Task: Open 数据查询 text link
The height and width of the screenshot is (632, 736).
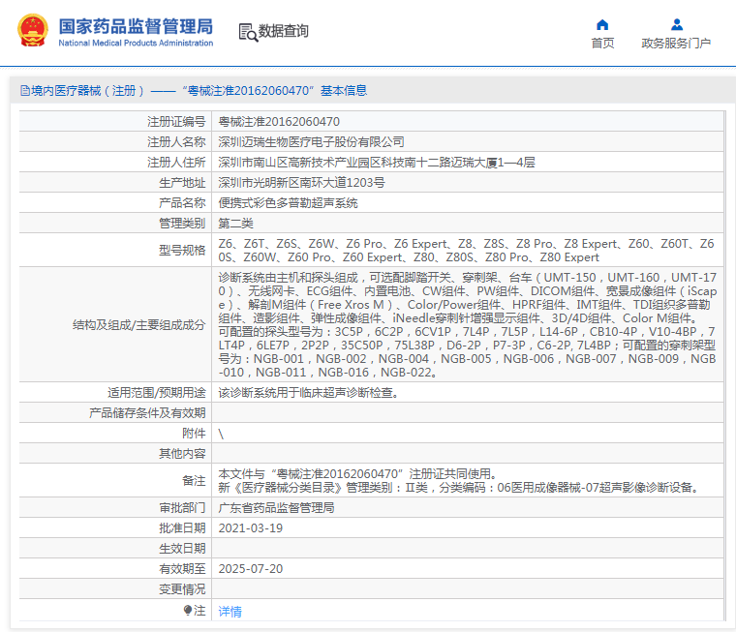Action: (284, 31)
